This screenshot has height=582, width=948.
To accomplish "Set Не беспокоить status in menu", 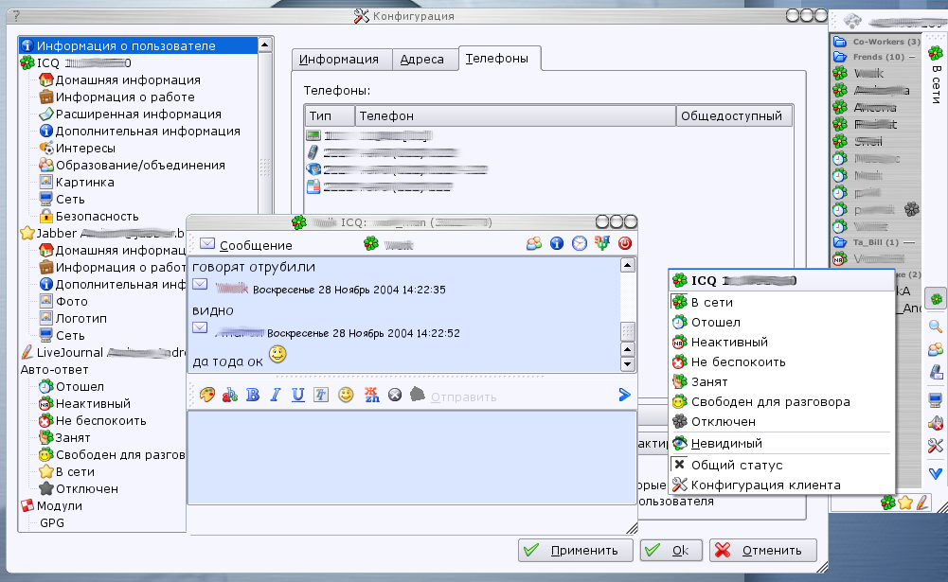I will click(x=781, y=362).
